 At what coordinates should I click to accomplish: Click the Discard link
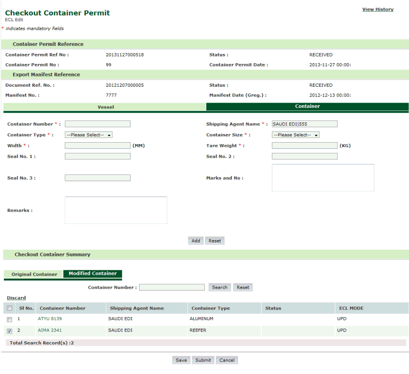coord(16,298)
